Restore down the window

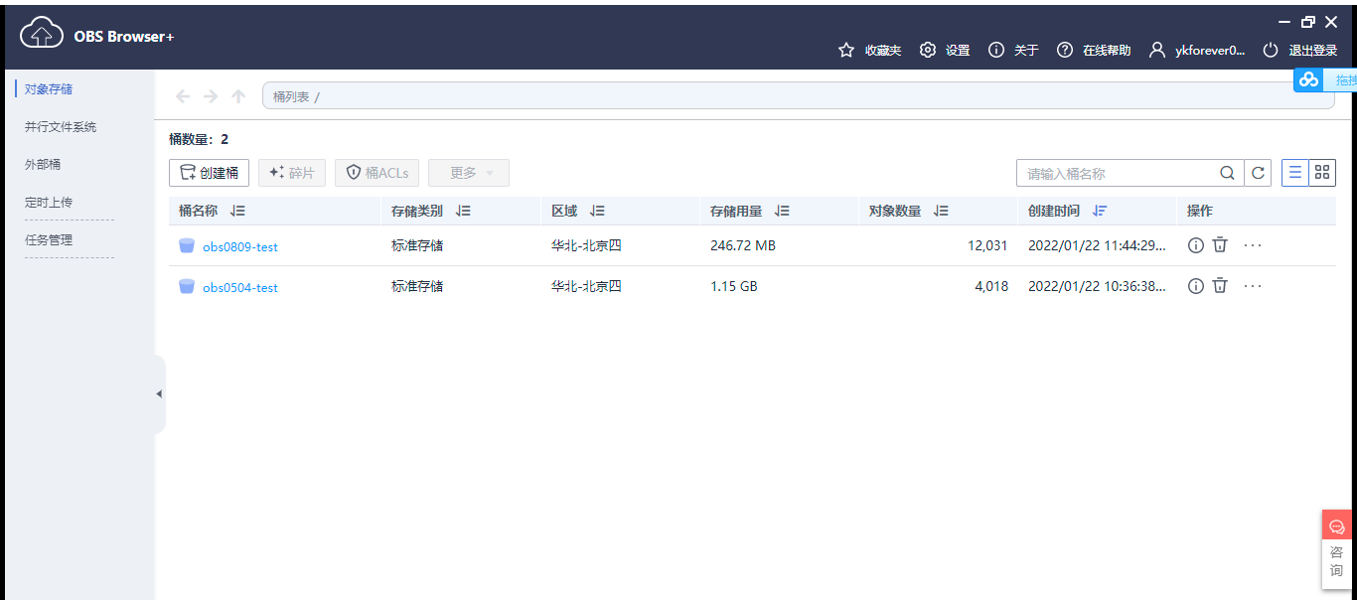coord(1308,21)
